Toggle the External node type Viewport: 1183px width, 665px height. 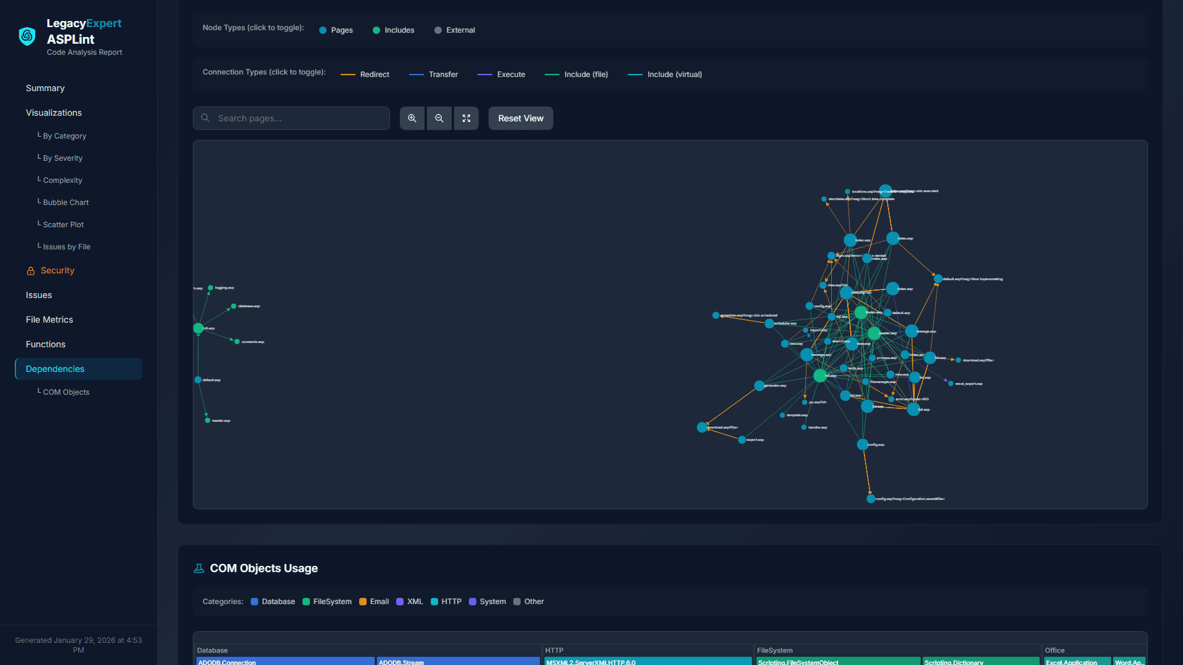[x=455, y=30]
